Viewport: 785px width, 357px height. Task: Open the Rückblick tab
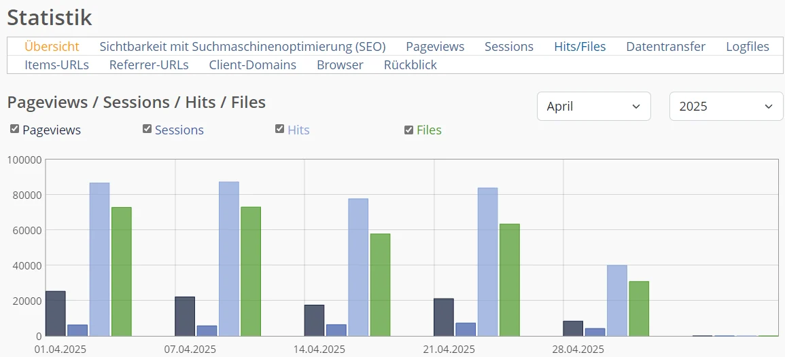[x=411, y=65]
